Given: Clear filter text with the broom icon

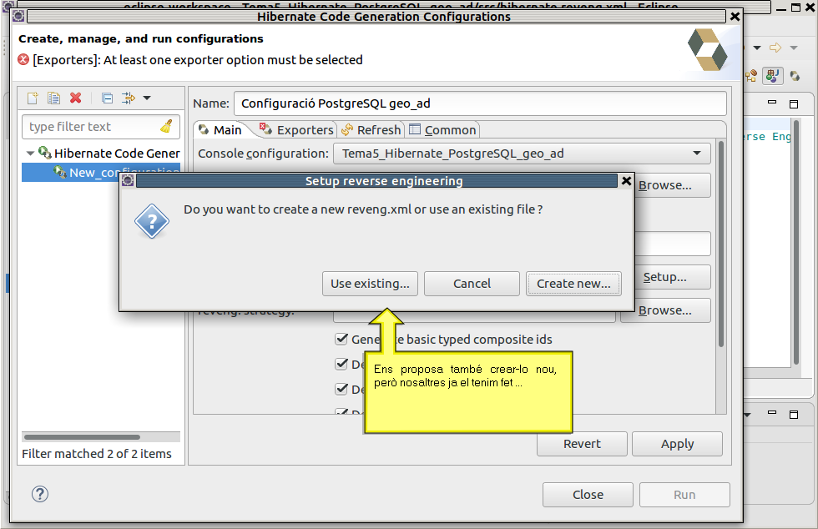Looking at the screenshot, I should tap(166, 126).
